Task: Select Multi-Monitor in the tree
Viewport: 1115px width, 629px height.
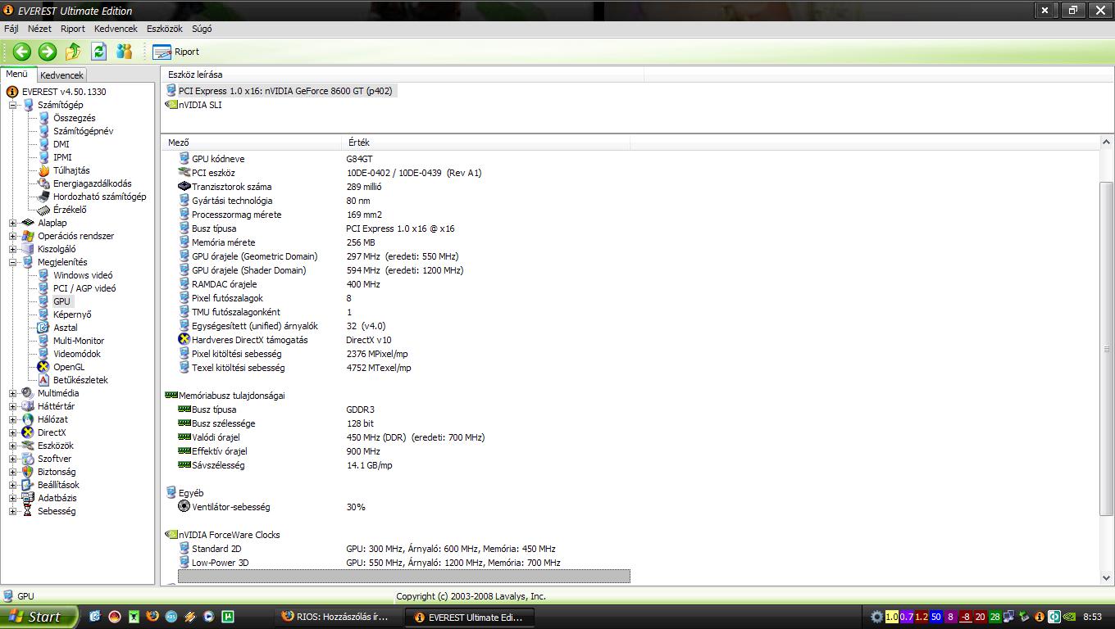Action: pos(79,341)
